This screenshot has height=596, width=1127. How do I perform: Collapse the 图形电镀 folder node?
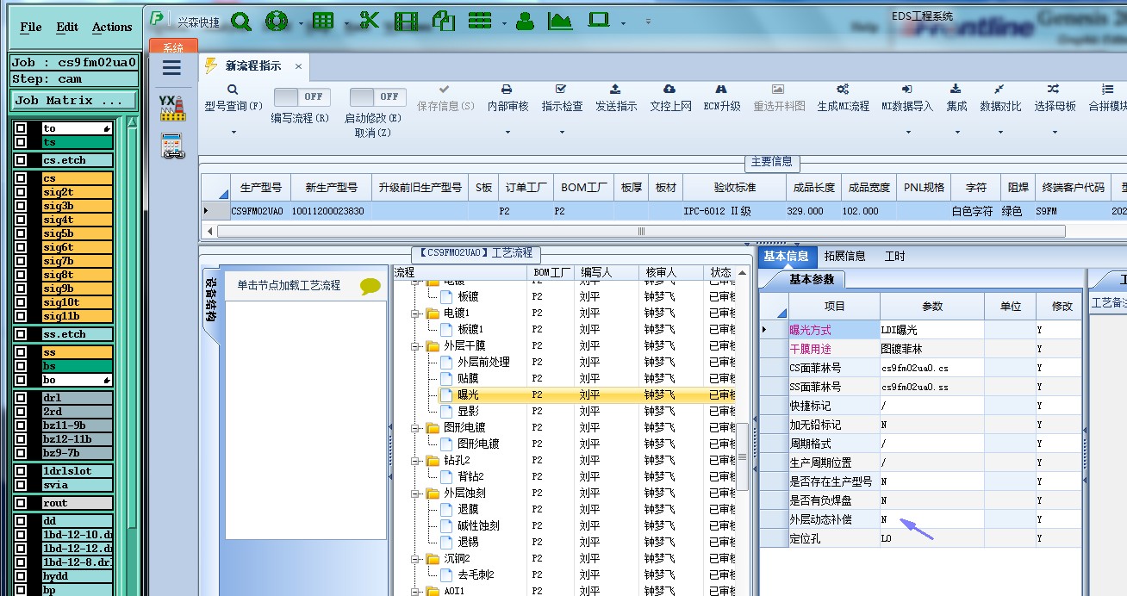(415, 427)
